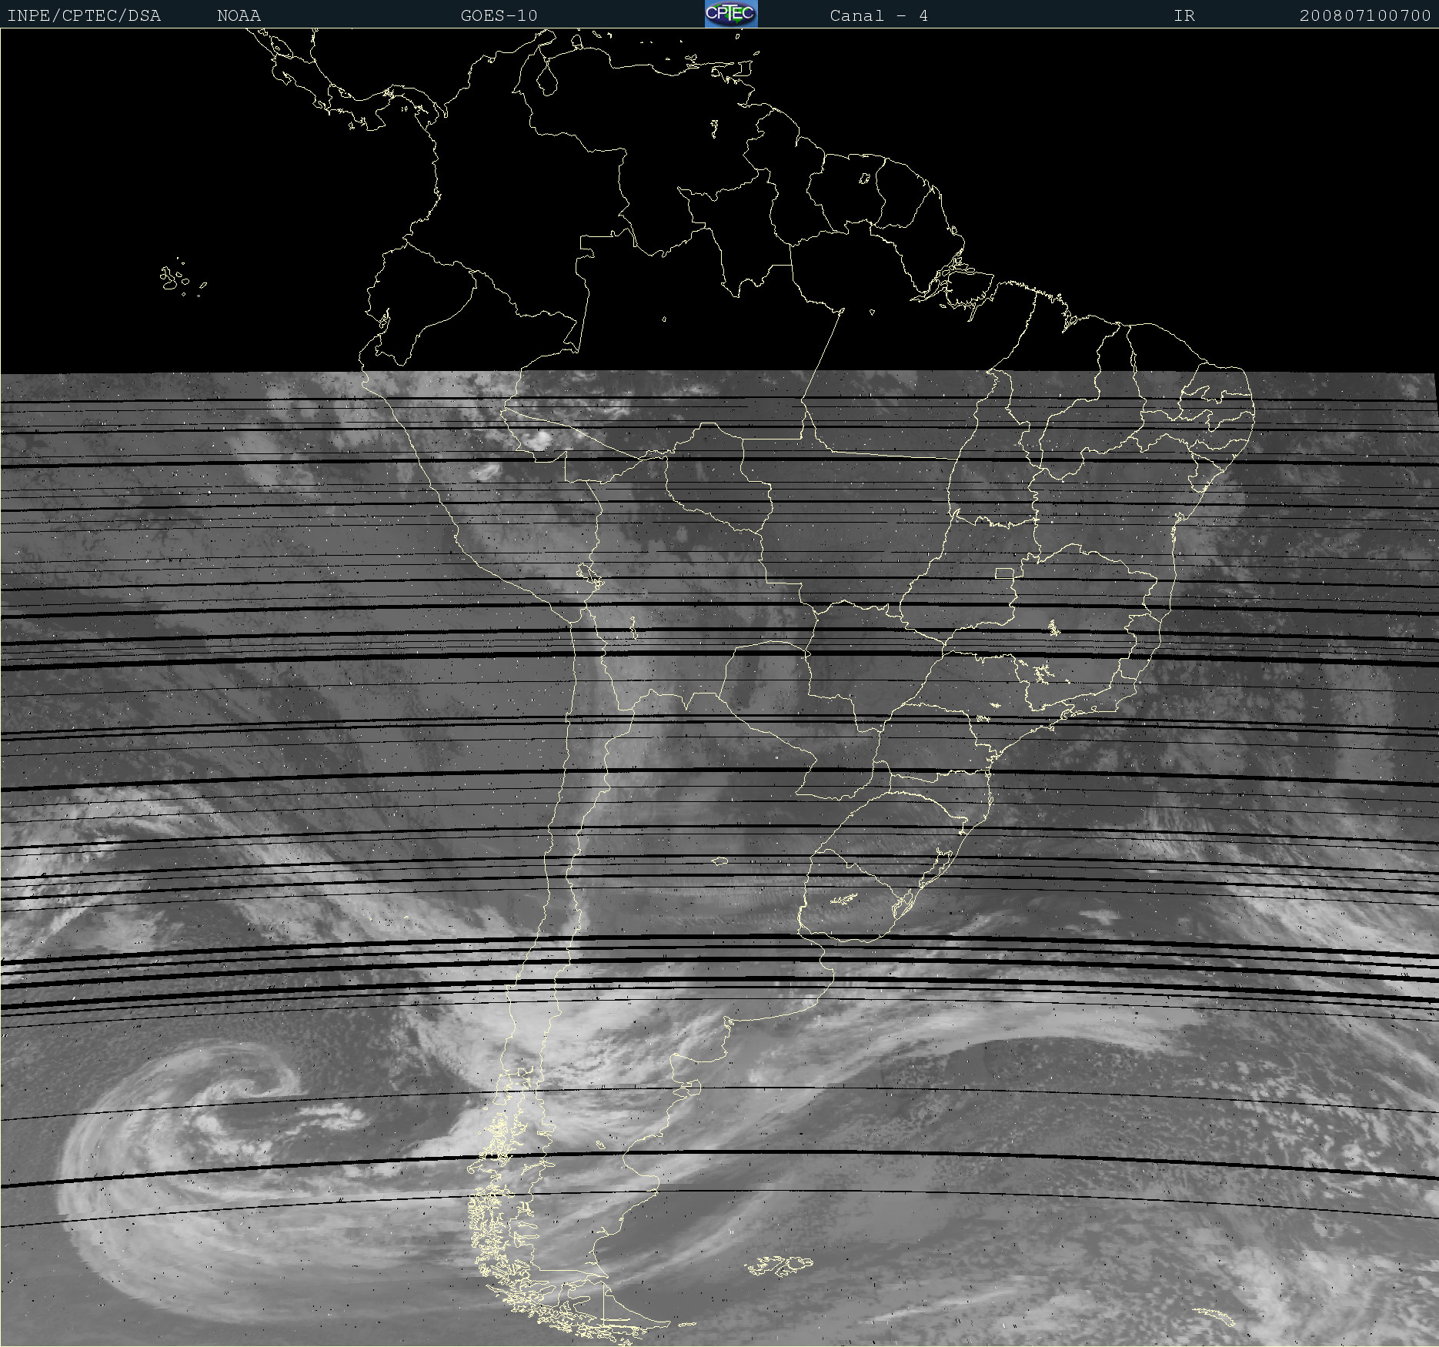The height and width of the screenshot is (1347, 1439).
Task: Select the Canal - 4 channel label
Action: coord(878,15)
